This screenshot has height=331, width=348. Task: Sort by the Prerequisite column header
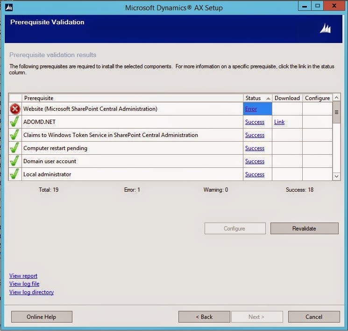(x=133, y=98)
